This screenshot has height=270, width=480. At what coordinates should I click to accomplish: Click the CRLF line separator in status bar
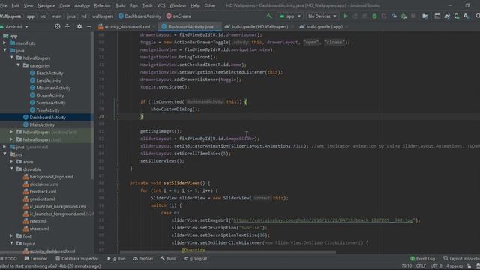pyautogui.click(x=421, y=265)
